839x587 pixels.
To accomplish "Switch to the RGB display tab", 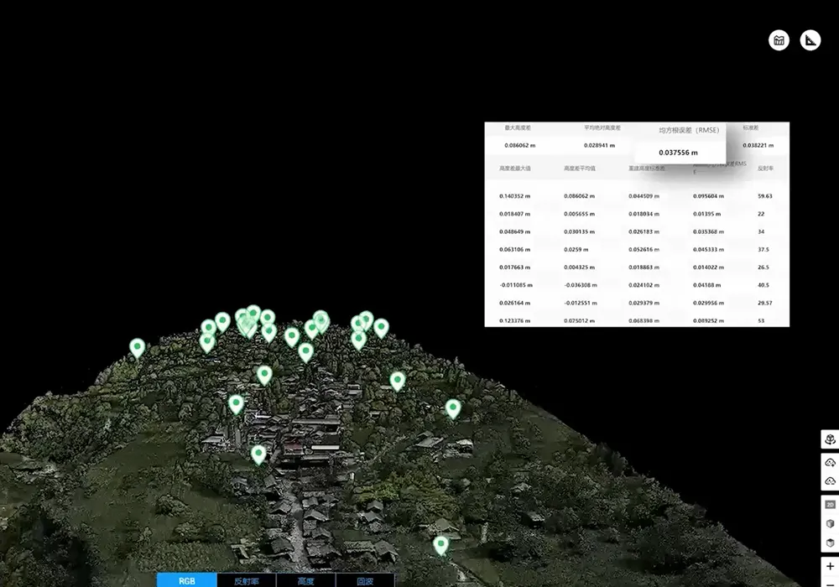I will (x=187, y=580).
